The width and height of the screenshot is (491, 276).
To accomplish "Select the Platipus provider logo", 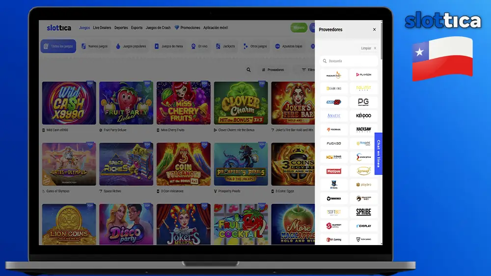I will click(x=334, y=171).
